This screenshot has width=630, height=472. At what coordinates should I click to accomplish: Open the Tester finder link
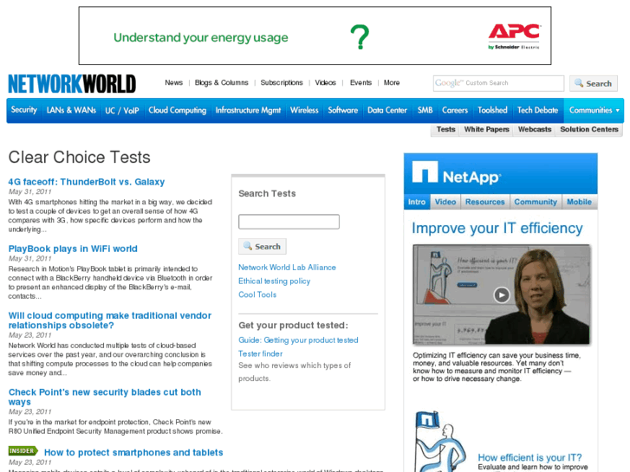point(260,353)
